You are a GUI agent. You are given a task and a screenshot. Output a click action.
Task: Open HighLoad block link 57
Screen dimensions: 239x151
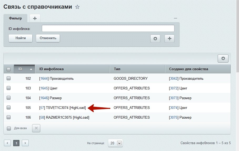[42, 108]
